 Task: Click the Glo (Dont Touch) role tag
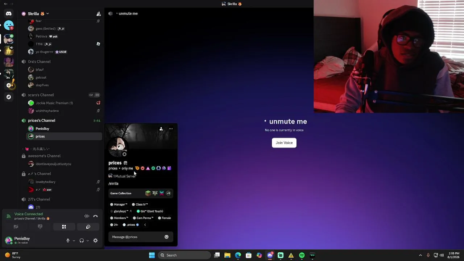click(x=150, y=211)
